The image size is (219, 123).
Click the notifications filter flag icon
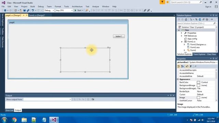coord(162,2)
